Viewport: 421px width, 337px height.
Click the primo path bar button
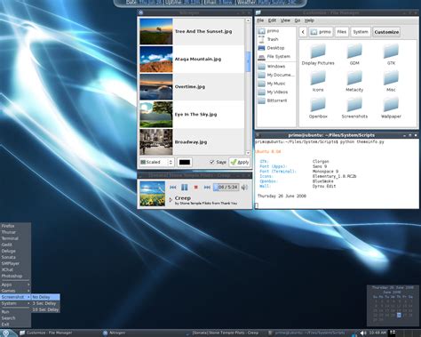(x=321, y=32)
